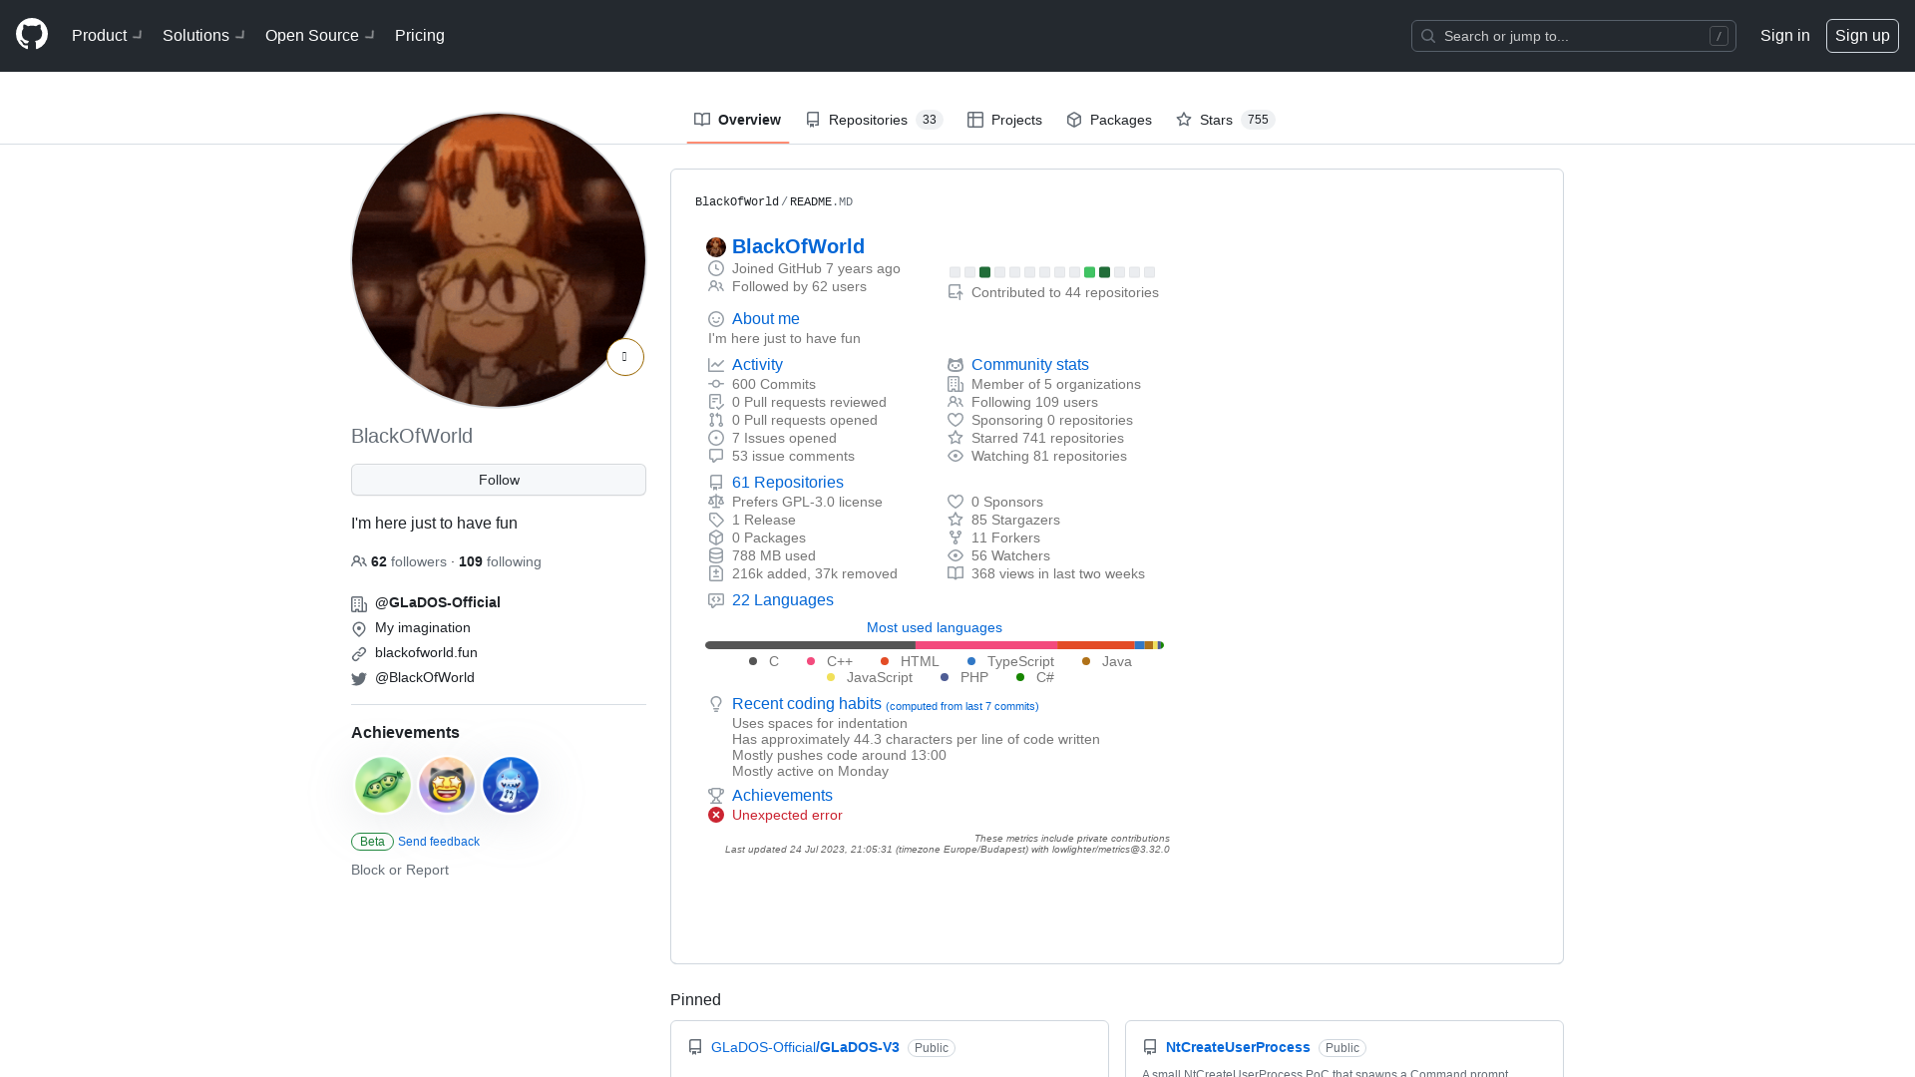Open the Achievements heading
Image resolution: width=1915 pixels, height=1077 pixels.
coord(405,732)
